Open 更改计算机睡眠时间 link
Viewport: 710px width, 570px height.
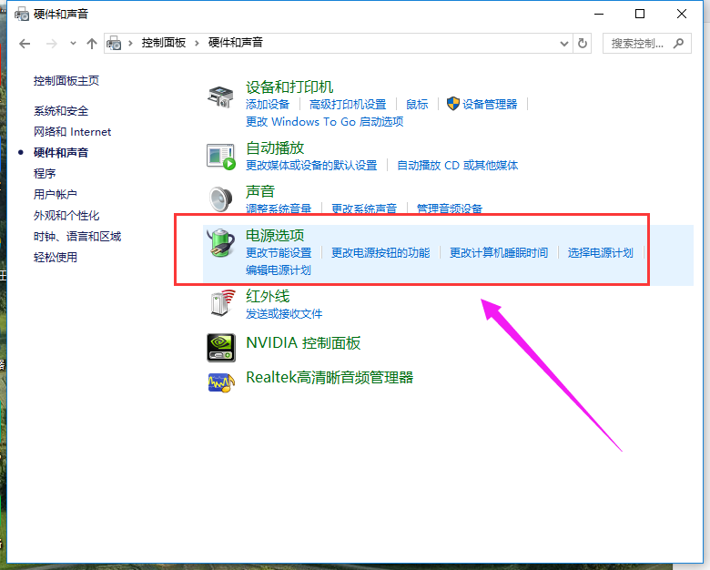(x=499, y=253)
